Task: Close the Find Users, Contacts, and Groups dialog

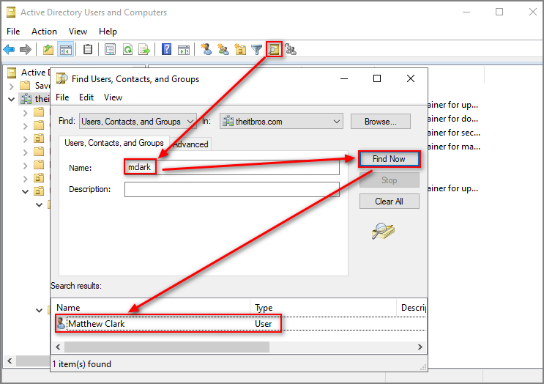Action: point(411,79)
